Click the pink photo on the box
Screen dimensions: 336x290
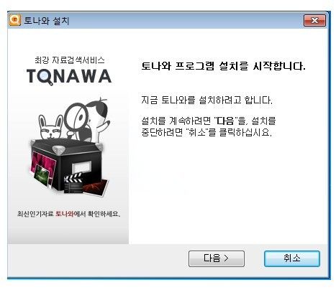[43, 160]
